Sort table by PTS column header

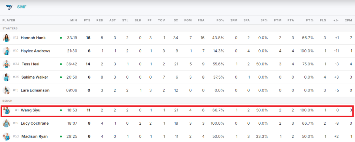[87, 20]
